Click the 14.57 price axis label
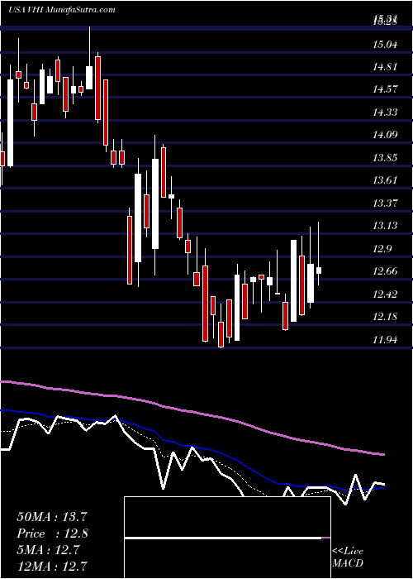The width and height of the screenshot is (413, 579). coord(386,89)
